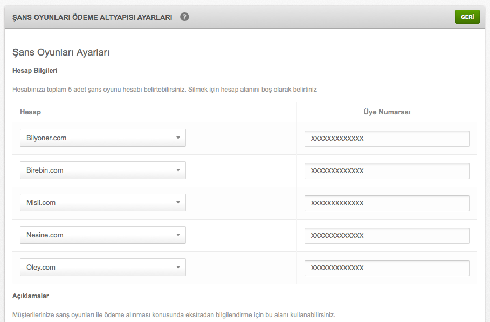Select the Şans Oyunları Ayarları heading
Image resolution: width=490 pixels, height=322 pixels.
(x=61, y=52)
